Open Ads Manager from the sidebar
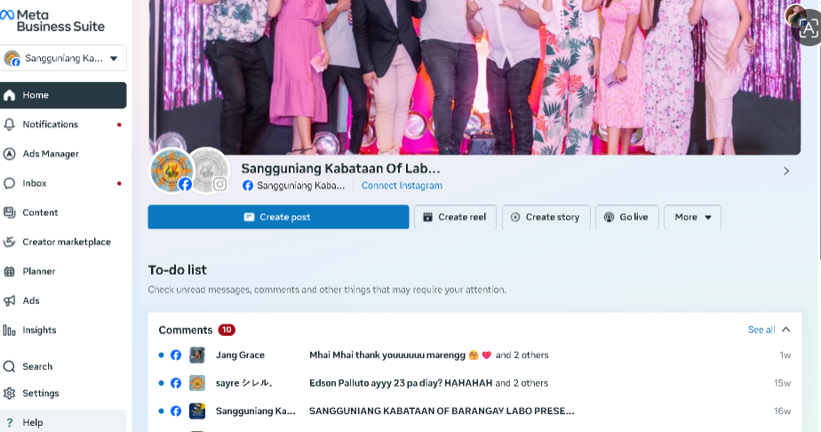Screen dimensions: 821x432 coord(63,154)
